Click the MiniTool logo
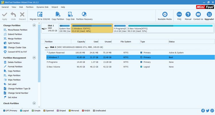The image size is (215, 115). 205,7
